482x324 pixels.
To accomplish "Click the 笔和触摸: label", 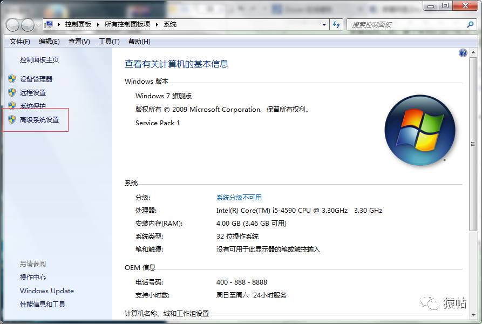I will click(x=149, y=249).
